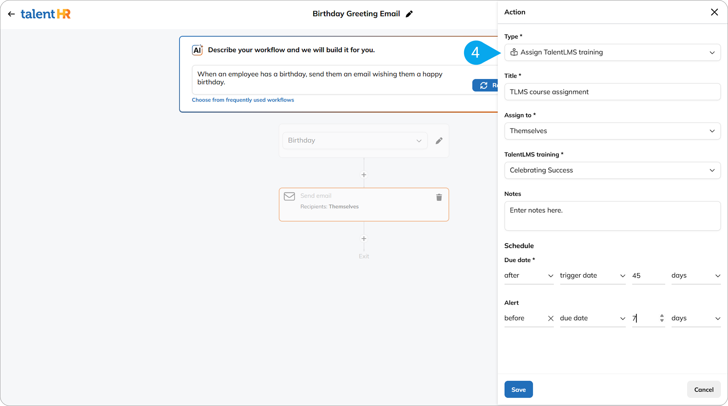Click the regenerate workflow button
The height and width of the screenshot is (406, 728).
(x=485, y=85)
